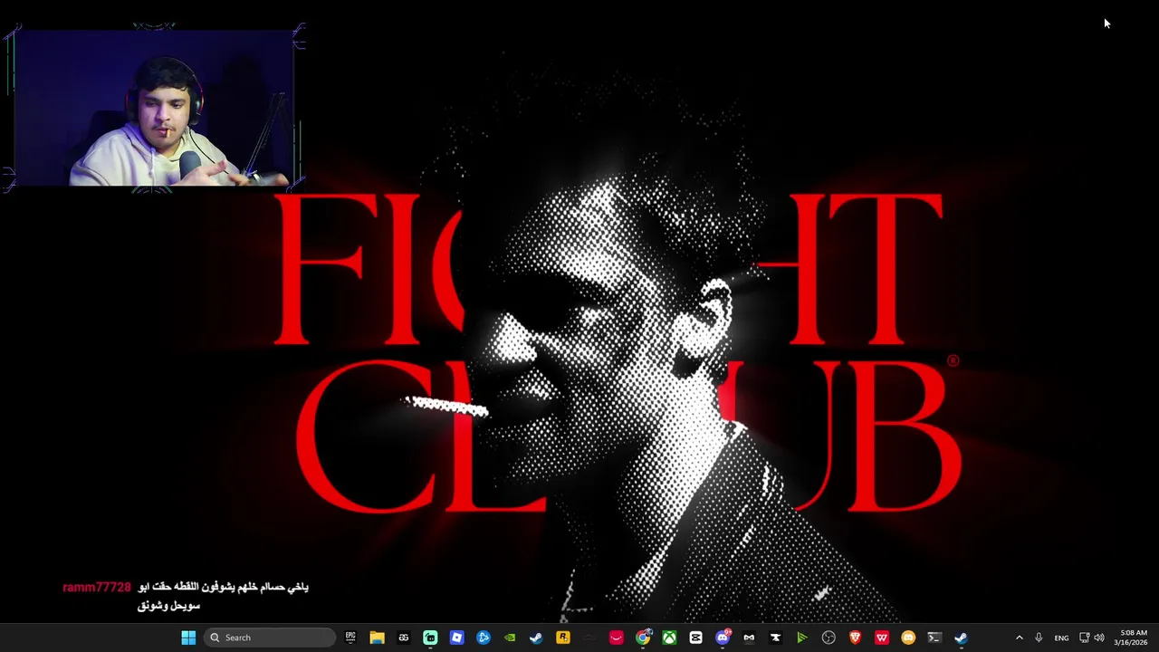This screenshot has height=652, width=1159.
Task: Open the volume speaker tray icon
Action: click(x=1099, y=638)
